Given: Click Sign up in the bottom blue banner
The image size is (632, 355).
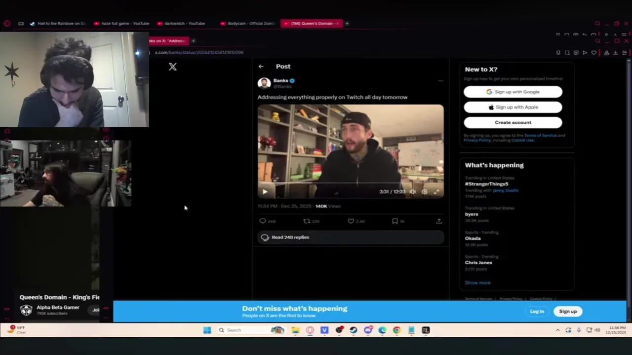Looking at the screenshot, I should 568,311.
